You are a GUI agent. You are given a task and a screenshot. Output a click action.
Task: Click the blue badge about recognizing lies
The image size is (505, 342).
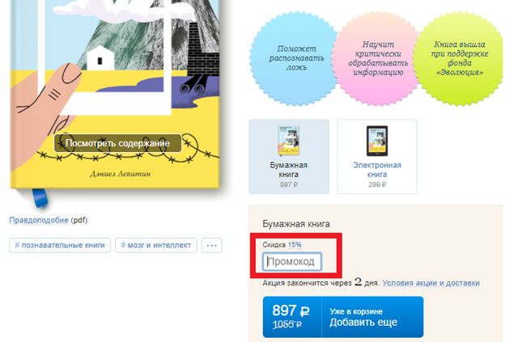(295, 59)
